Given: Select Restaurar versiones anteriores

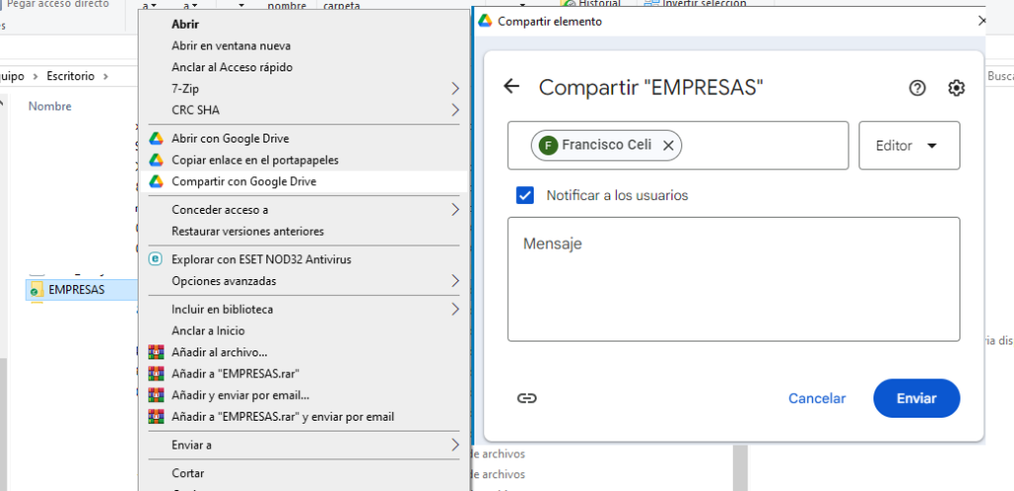Looking at the screenshot, I should coord(248,232).
